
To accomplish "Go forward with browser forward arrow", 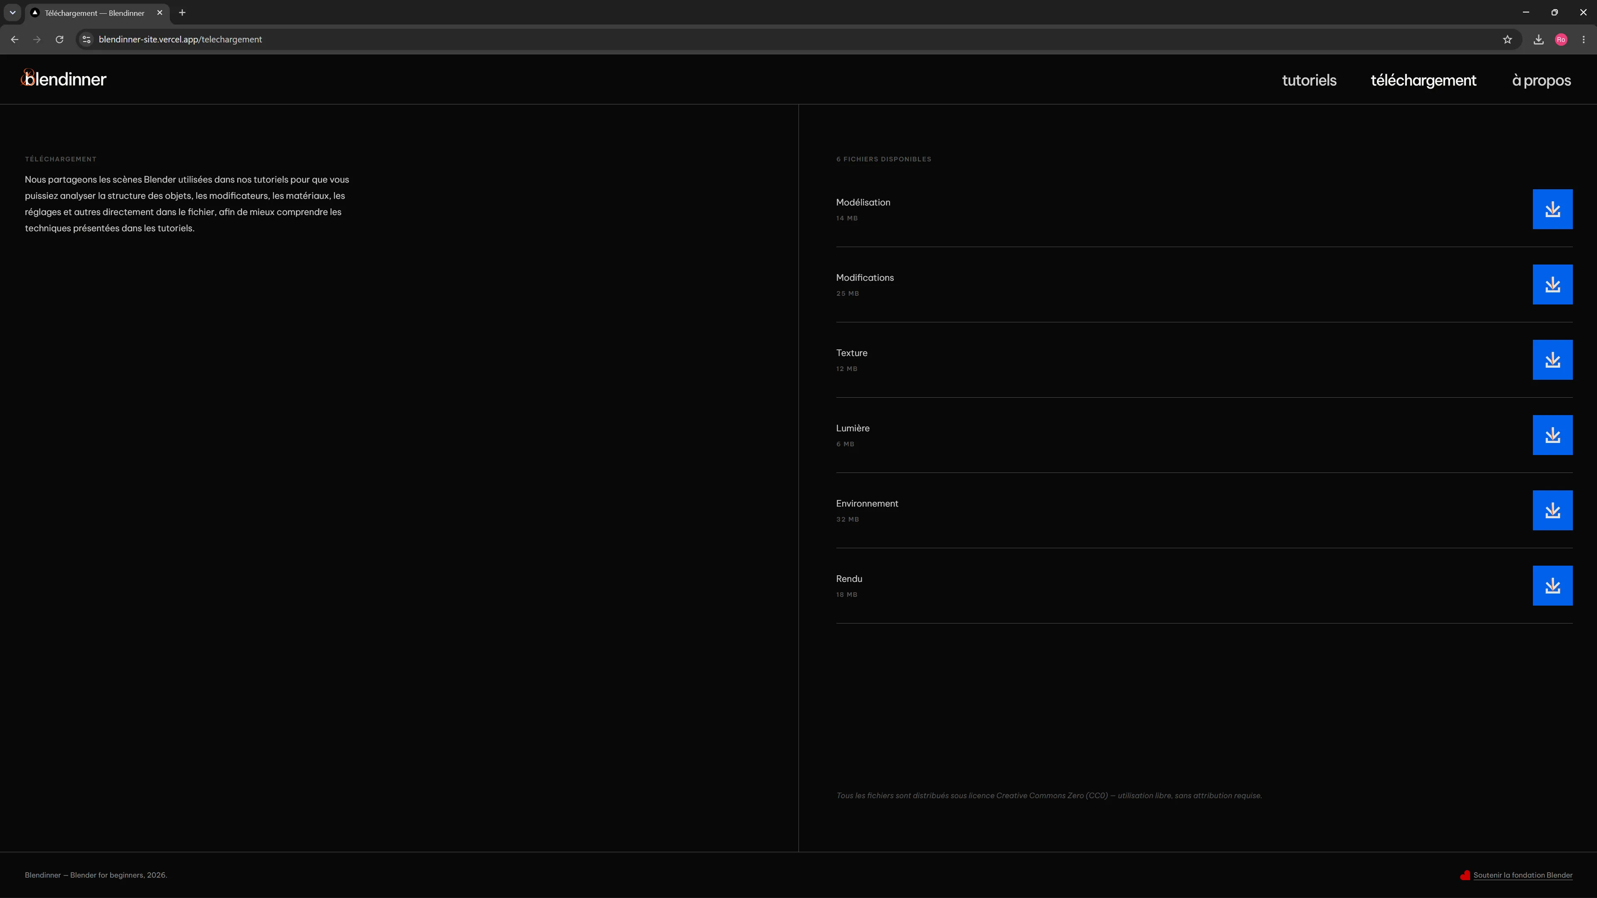I will click(37, 40).
